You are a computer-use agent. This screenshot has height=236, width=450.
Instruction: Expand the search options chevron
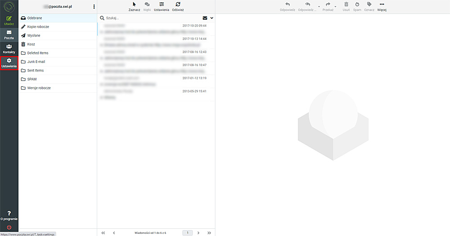[x=211, y=18]
